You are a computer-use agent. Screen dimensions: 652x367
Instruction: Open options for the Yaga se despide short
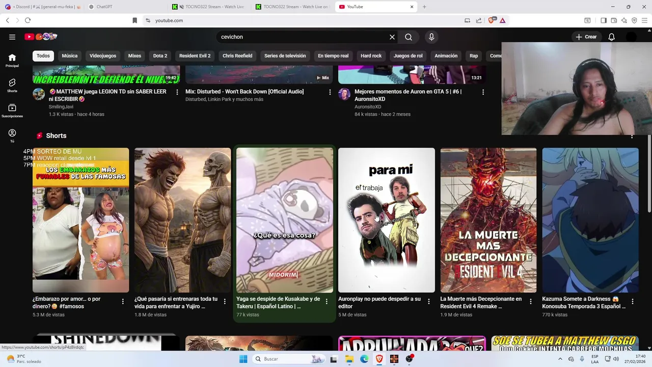click(327, 301)
